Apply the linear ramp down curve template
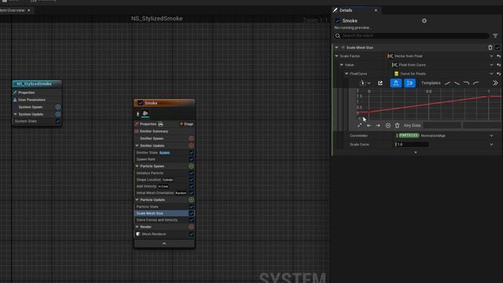 point(457,83)
